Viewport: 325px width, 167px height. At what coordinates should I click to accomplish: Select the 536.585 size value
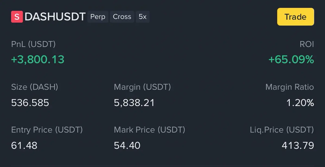[x=30, y=103]
